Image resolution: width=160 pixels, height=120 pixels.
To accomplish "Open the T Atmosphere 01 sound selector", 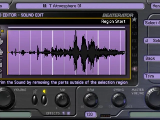I will tap(80, 6).
